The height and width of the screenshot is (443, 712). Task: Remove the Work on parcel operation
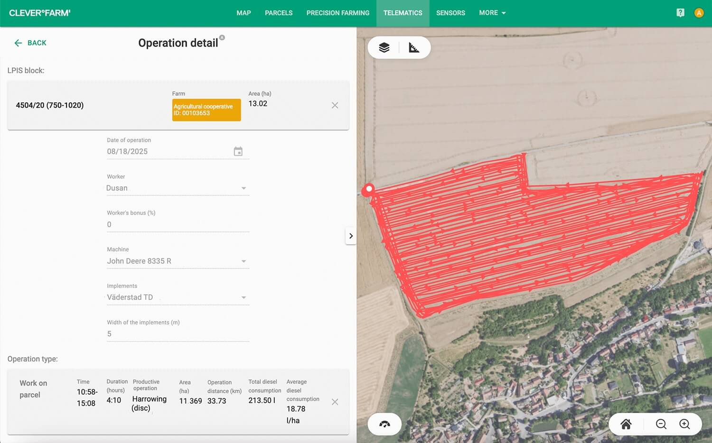point(335,402)
